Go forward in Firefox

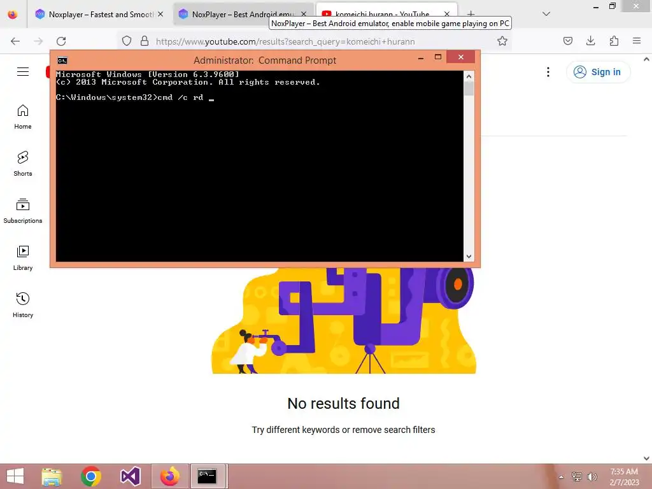click(38, 41)
